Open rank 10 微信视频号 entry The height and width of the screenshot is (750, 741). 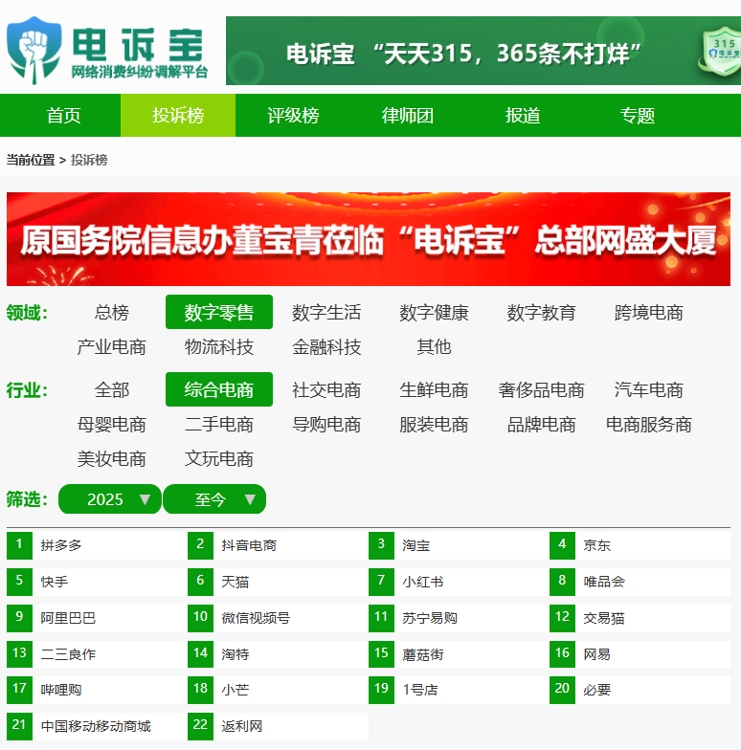point(278,618)
